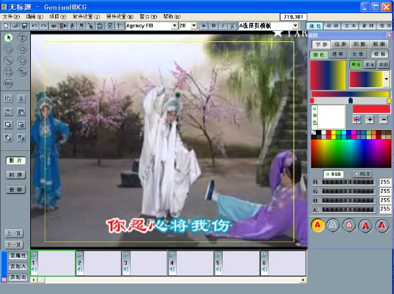Click the mirror gradient flip icon
The width and height of the screenshot is (394, 294).
[x=357, y=119]
